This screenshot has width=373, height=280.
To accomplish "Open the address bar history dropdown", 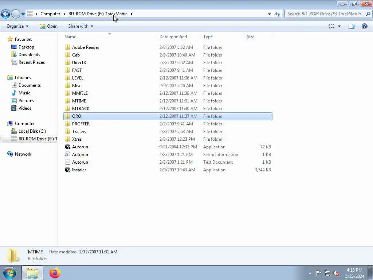I will (269, 14).
